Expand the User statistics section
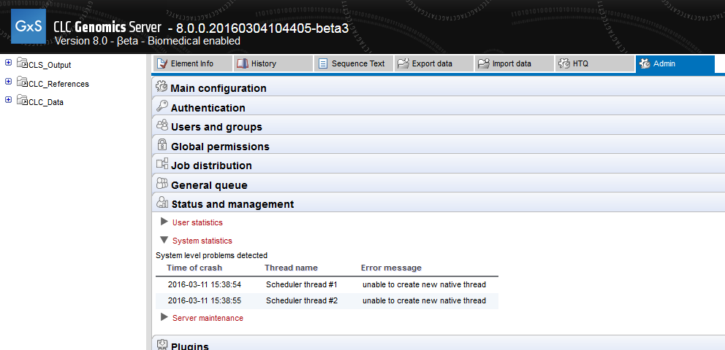Viewport: 725px width, 350px height. point(164,222)
